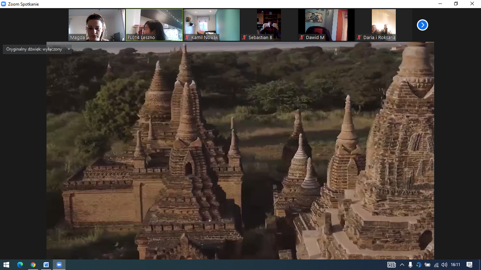This screenshot has height=270, width=481.
Task: Select Kamil Nowak's video thumbnail
Action: click(212, 25)
